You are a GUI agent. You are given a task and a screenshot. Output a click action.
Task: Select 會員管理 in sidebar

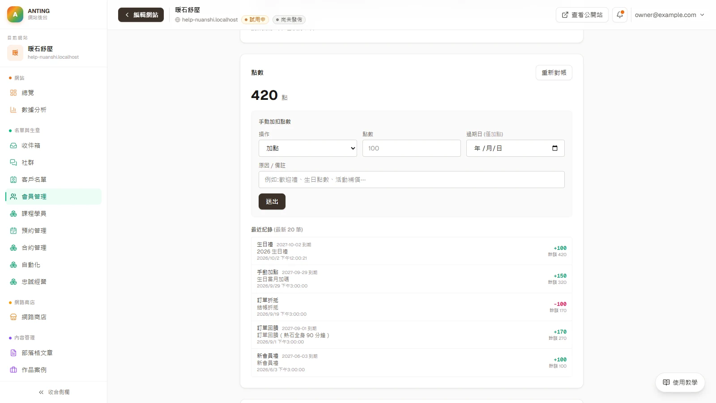click(x=54, y=197)
